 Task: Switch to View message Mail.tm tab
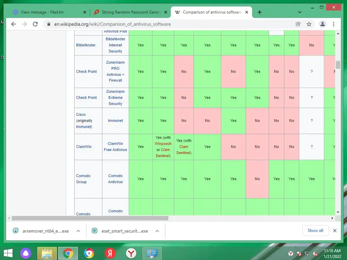coord(42,12)
